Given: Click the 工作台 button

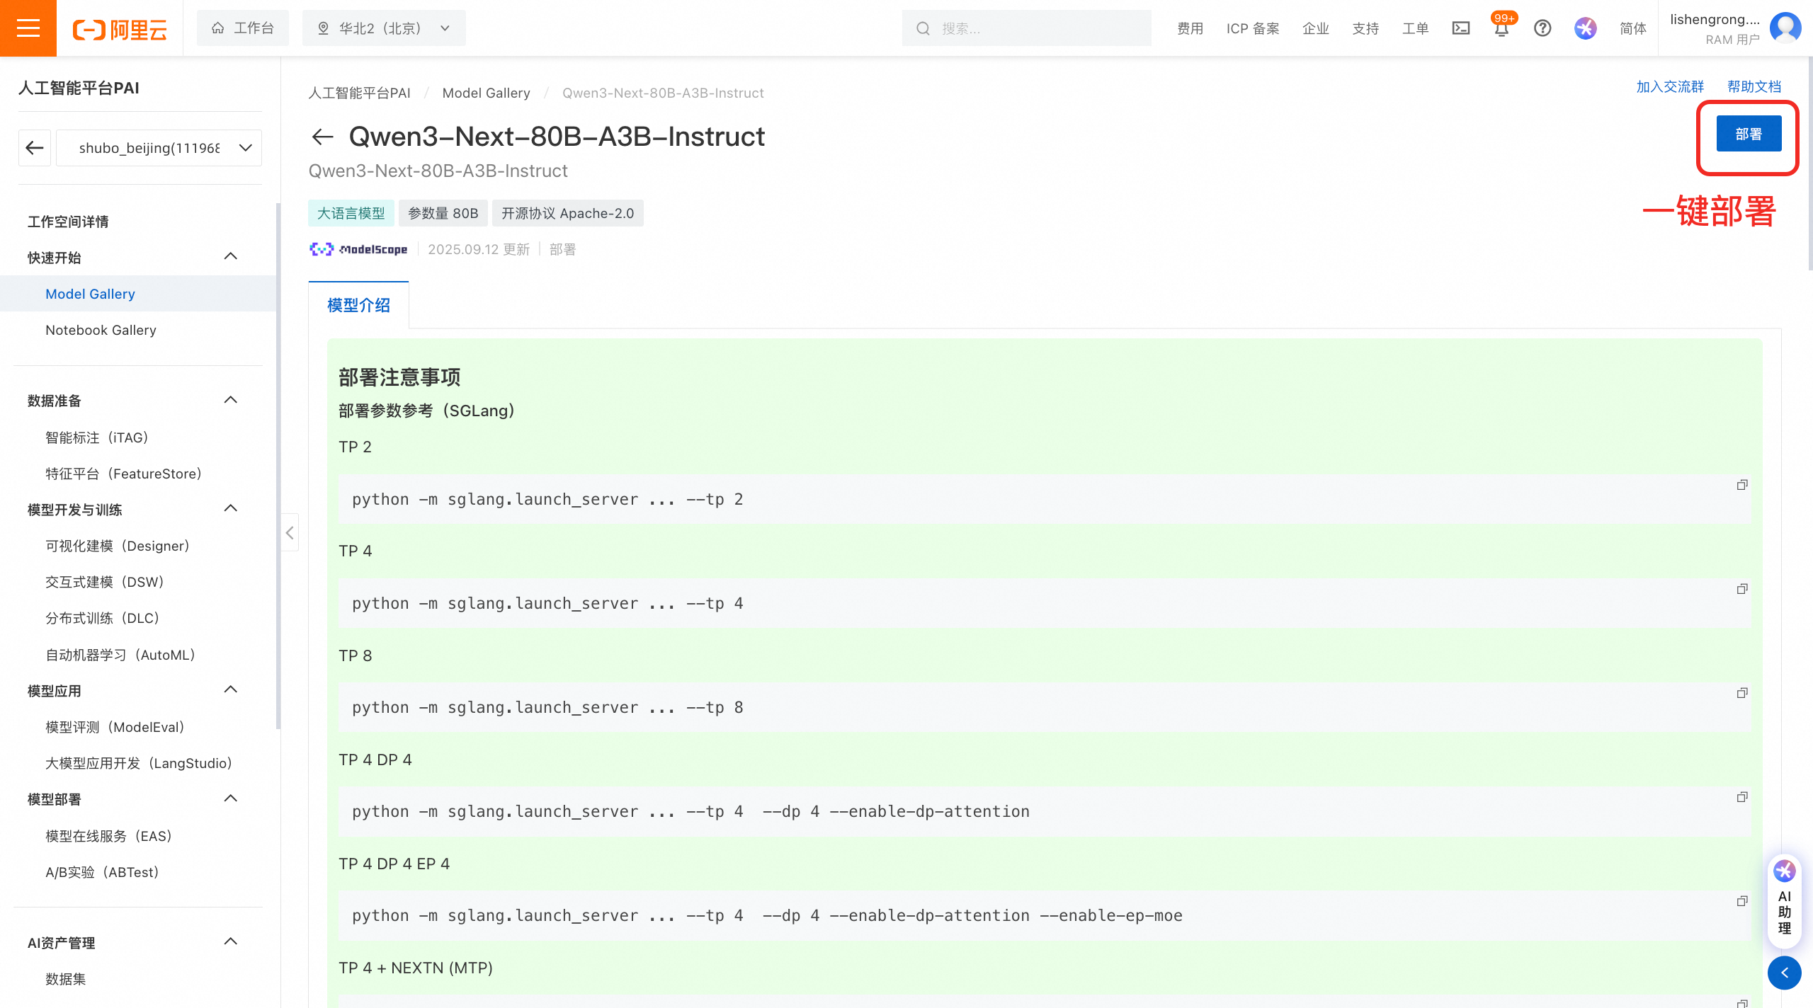Looking at the screenshot, I should [243, 28].
